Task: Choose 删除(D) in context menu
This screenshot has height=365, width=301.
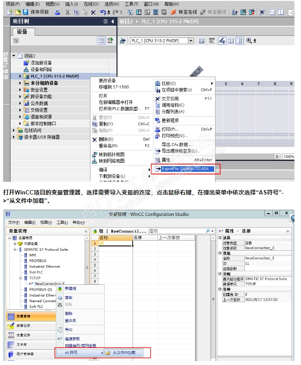Action: coord(121,139)
